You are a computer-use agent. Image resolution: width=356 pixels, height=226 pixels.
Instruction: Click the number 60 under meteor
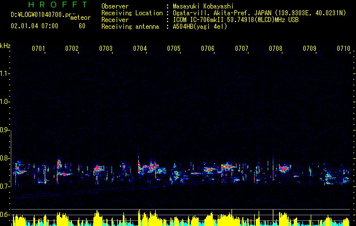[82, 26]
